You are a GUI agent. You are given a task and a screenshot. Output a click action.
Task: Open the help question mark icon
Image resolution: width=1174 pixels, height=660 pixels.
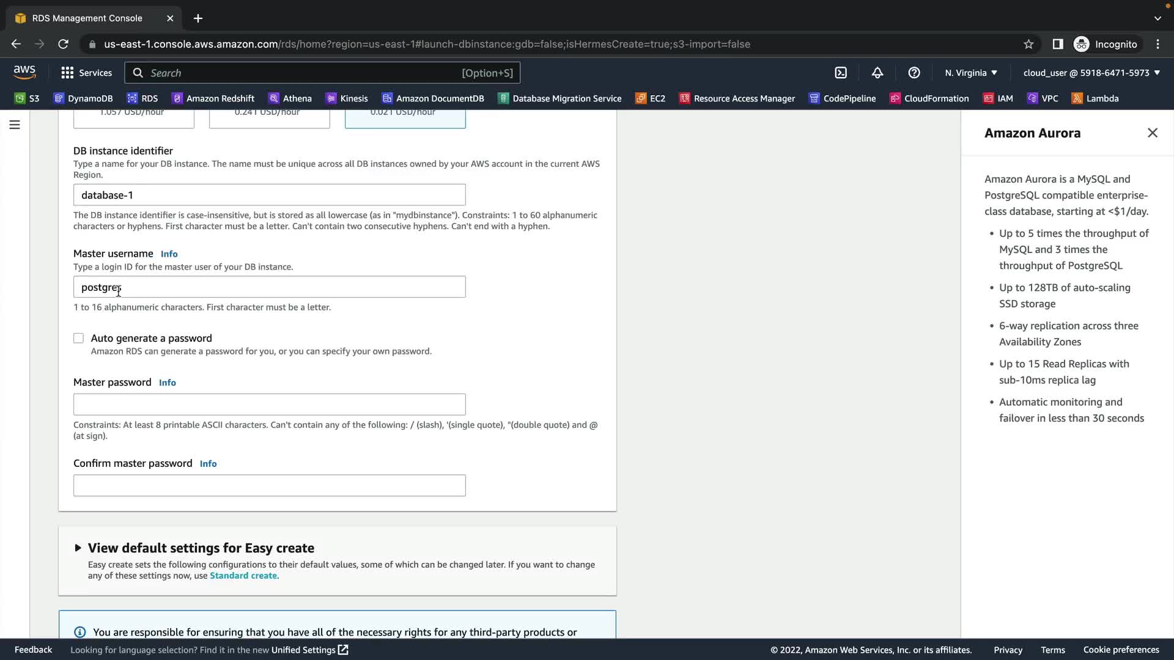914,73
